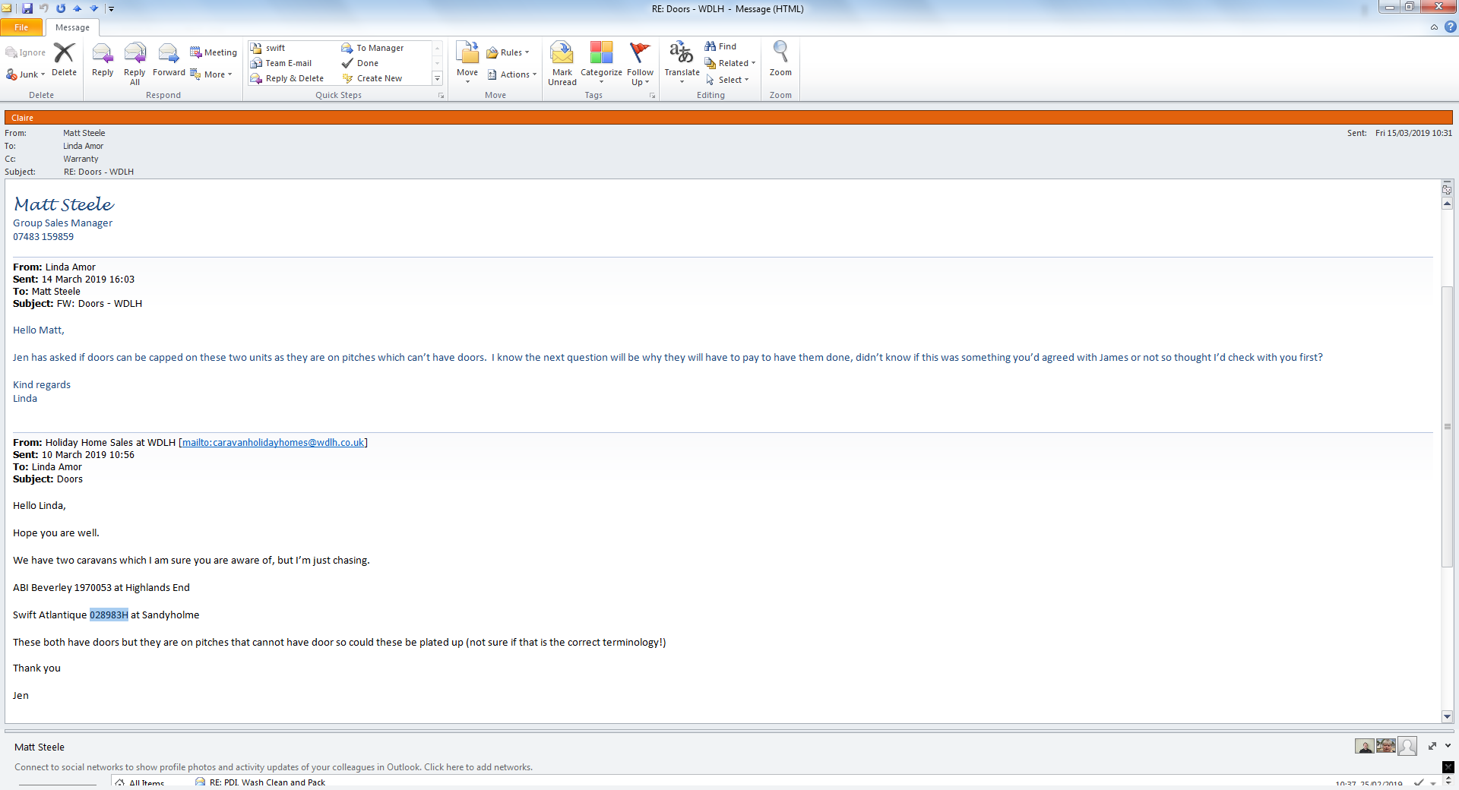
Task: Click the Reply All icon
Action: [x=135, y=64]
